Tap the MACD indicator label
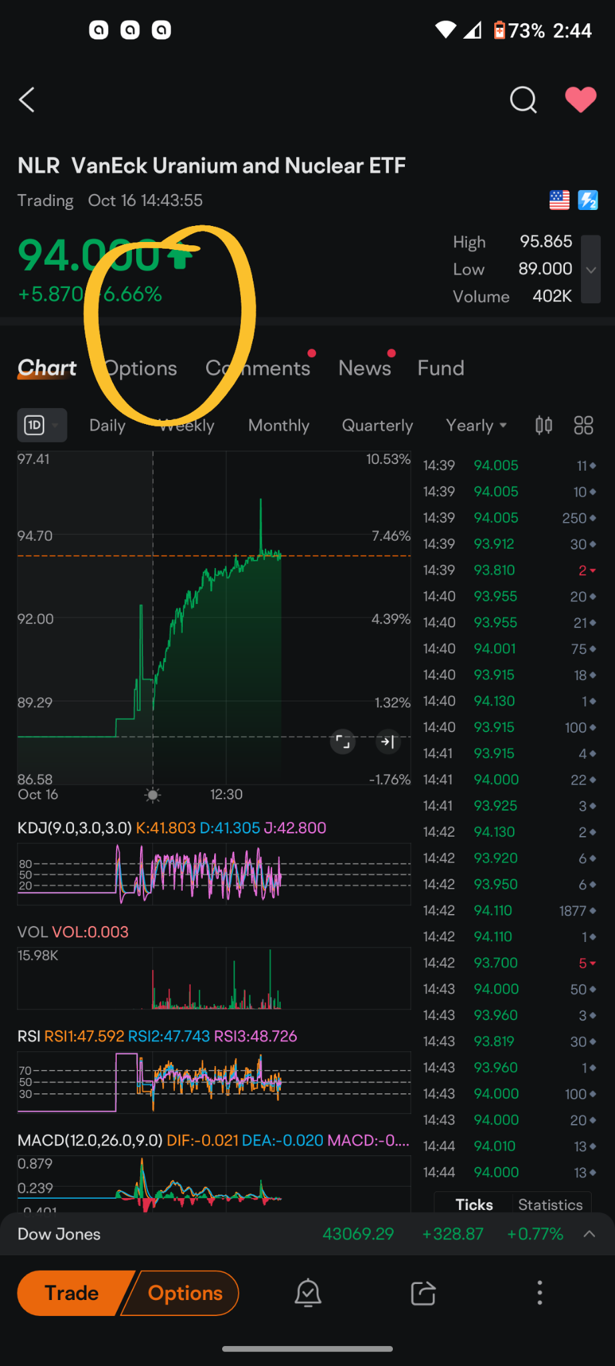 (90, 1140)
